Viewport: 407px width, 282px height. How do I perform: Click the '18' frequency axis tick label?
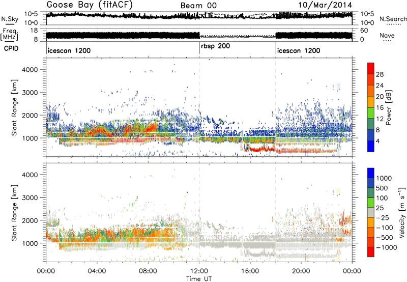(x=34, y=31)
